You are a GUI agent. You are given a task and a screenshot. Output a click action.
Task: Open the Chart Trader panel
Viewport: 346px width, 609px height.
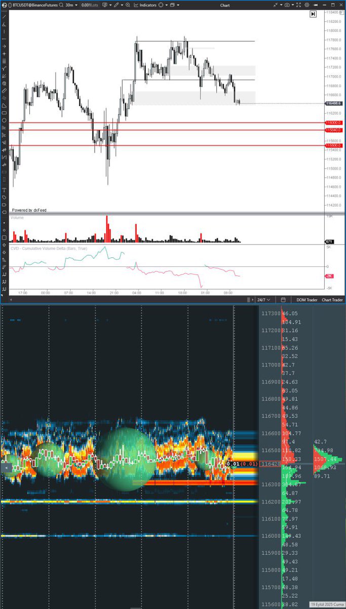[x=332, y=300]
